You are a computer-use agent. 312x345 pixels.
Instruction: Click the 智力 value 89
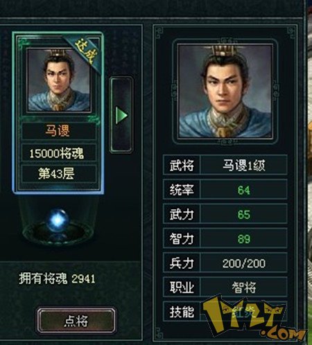(244, 239)
